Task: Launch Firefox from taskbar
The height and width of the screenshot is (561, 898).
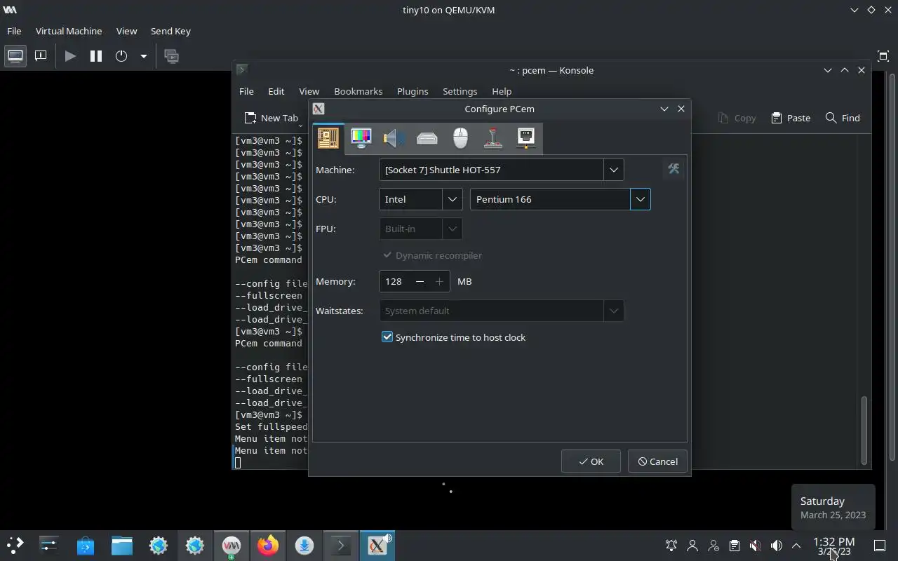Action: [x=267, y=545]
